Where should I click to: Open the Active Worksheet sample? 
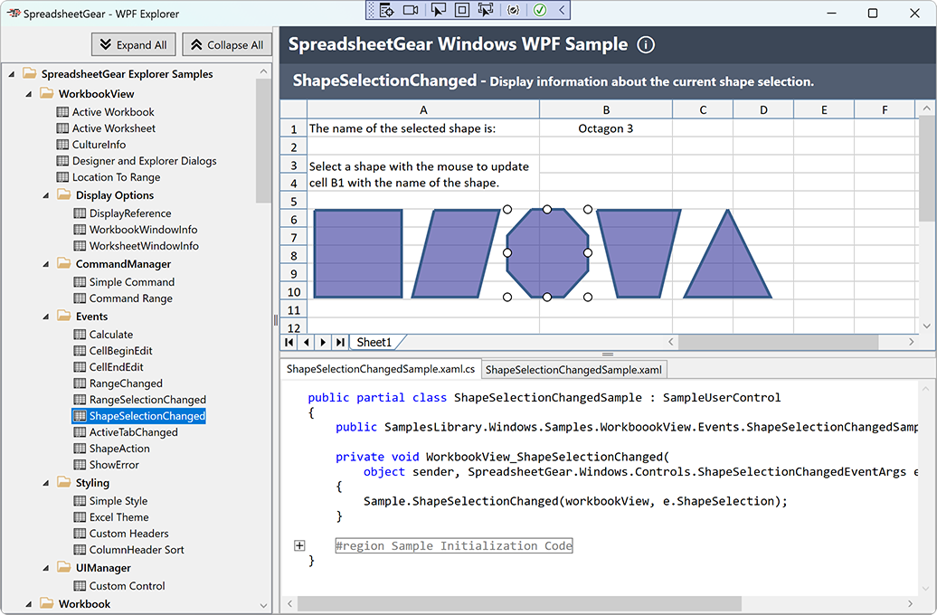point(114,128)
